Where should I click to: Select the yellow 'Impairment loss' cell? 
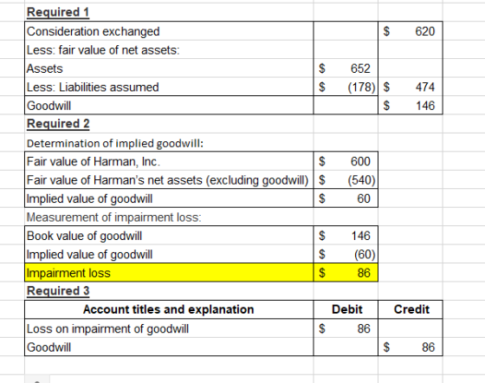point(169,273)
